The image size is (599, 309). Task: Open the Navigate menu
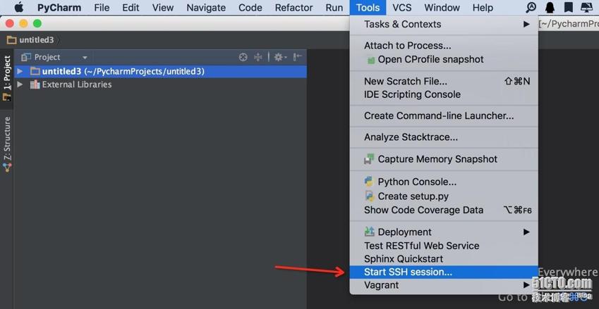[x=206, y=8]
